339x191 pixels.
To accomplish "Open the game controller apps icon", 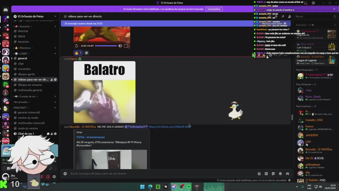I will click(x=287, y=174).
